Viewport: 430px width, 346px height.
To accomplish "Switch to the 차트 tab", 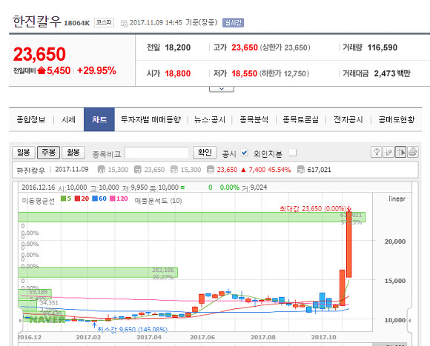I will coord(99,119).
